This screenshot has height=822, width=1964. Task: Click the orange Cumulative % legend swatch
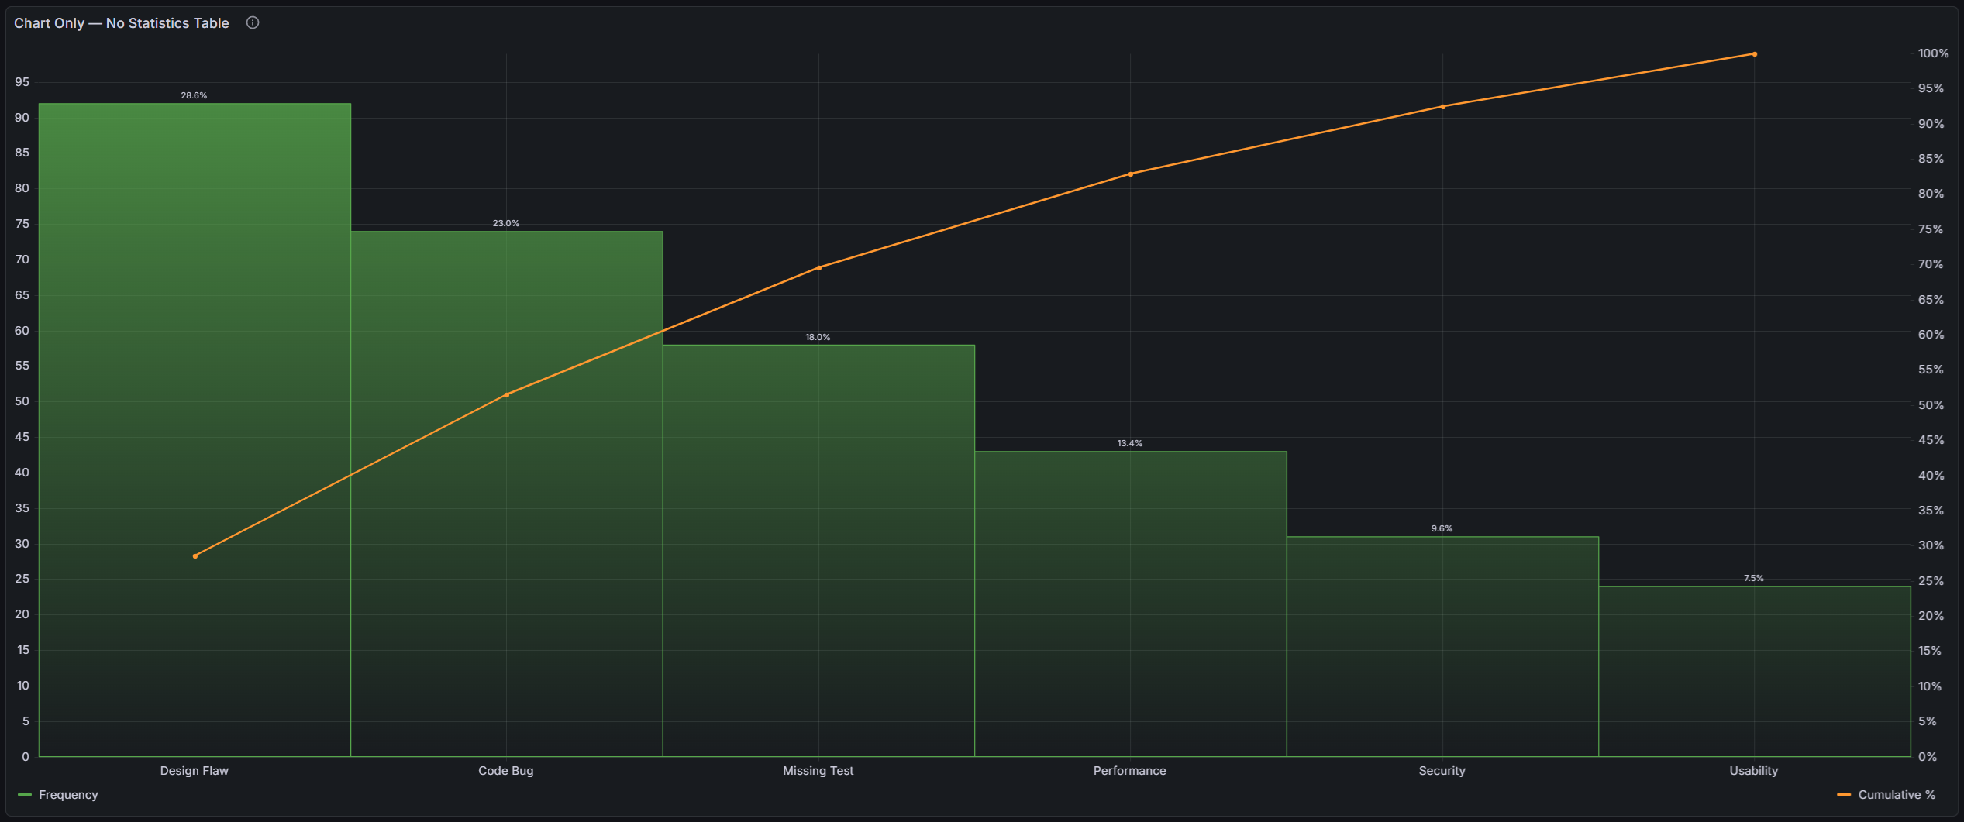click(x=1844, y=795)
